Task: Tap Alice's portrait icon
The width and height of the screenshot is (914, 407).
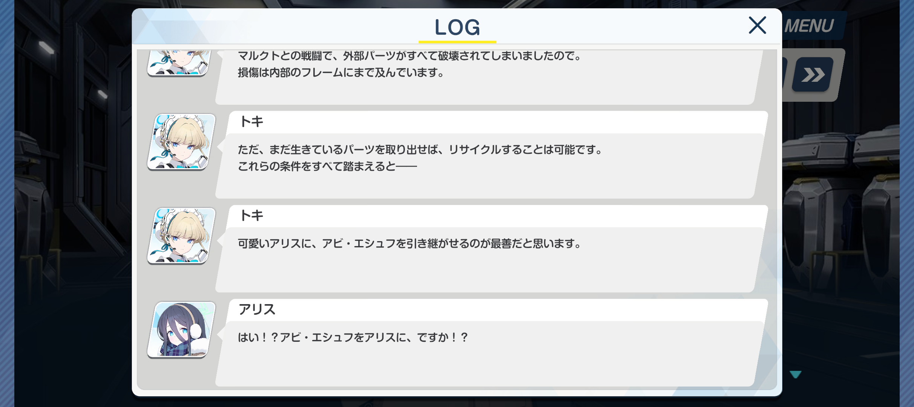Action: click(x=181, y=330)
